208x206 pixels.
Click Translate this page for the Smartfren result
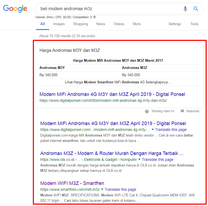coord(120,189)
